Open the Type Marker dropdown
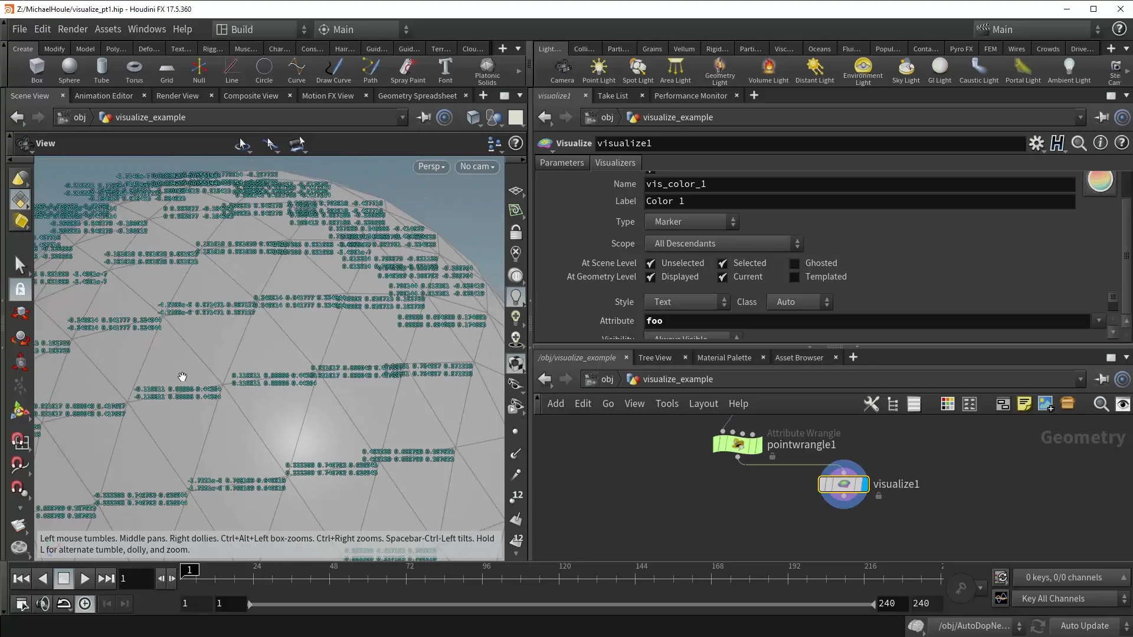 (x=692, y=222)
